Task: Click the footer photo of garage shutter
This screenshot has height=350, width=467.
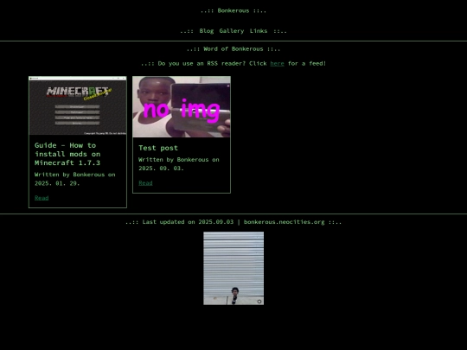Action: (233, 268)
